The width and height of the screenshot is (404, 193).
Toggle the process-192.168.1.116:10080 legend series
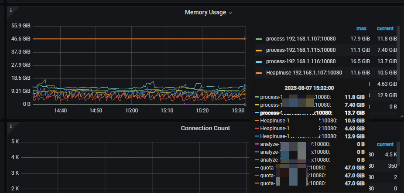point(301,61)
